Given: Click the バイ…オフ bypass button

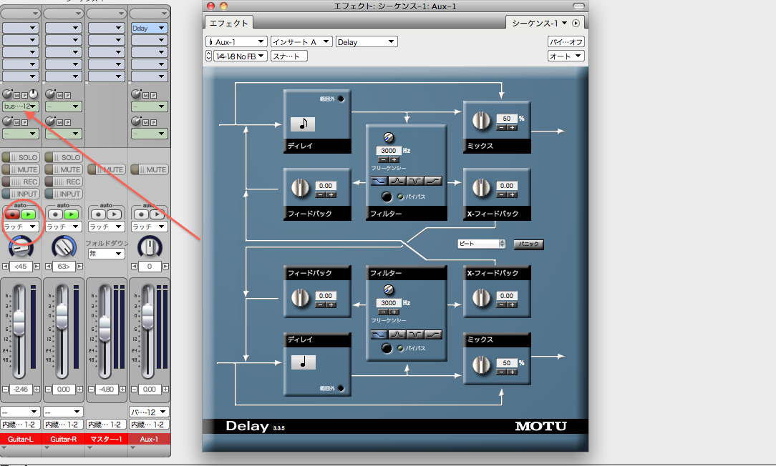Looking at the screenshot, I should (566, 42).
